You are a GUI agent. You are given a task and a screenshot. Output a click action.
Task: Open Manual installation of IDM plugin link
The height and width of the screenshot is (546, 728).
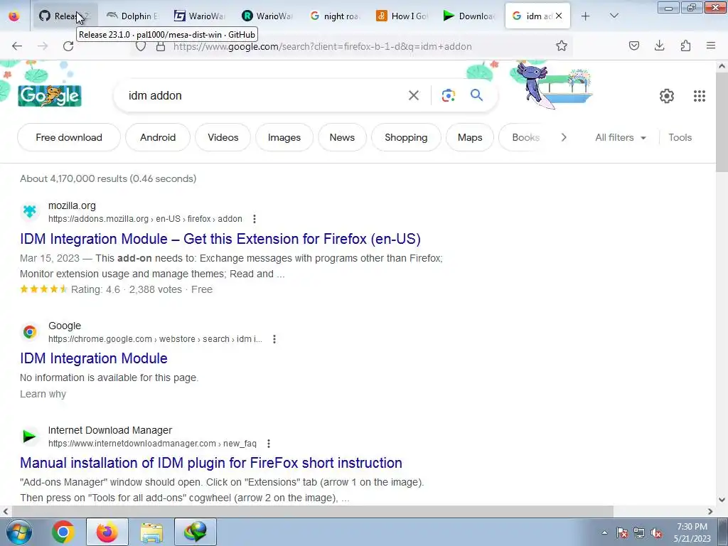[210, 463]
